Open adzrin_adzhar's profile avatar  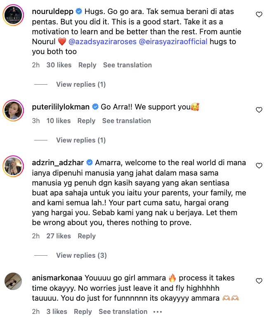(x=13, y=166)
